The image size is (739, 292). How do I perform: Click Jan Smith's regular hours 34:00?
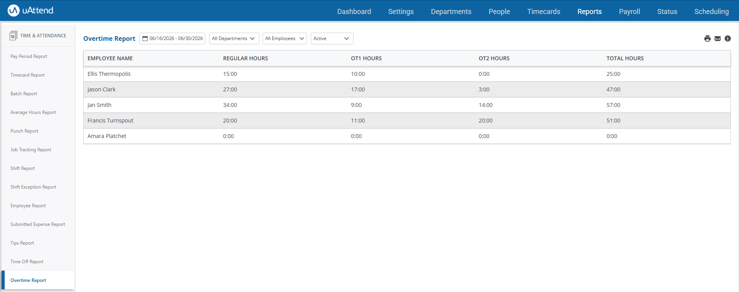pyautogui.click(x=230, y=105)
